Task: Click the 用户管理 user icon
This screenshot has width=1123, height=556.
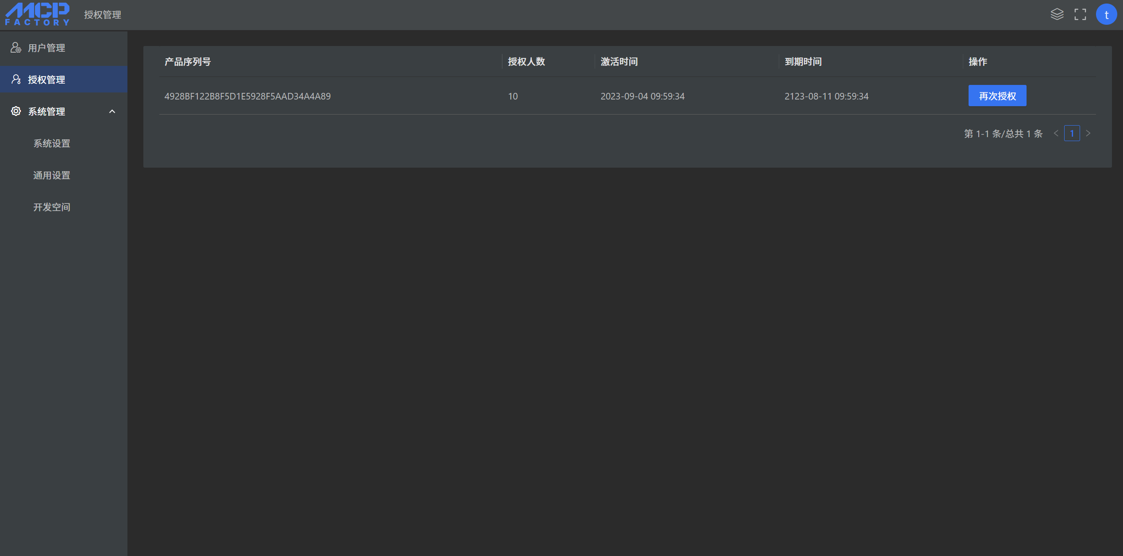Action: click(16, 48)
